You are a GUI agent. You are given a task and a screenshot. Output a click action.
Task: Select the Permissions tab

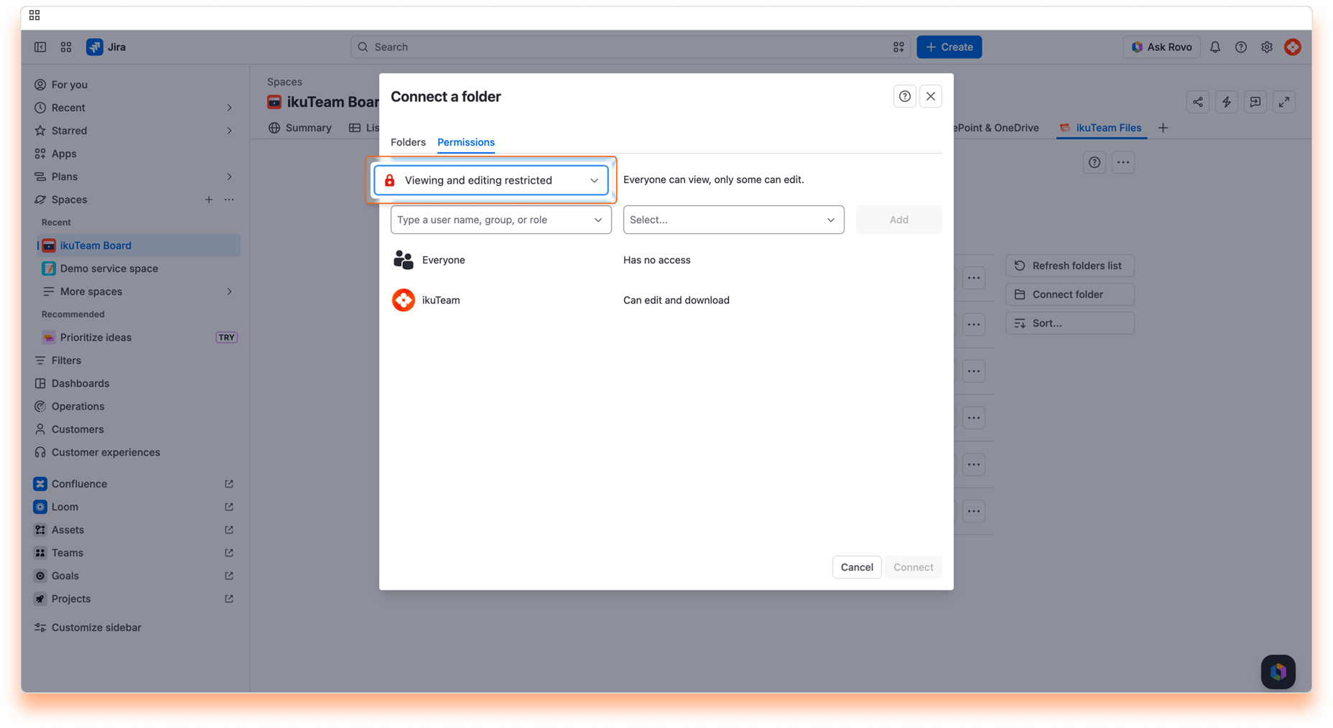465,142
